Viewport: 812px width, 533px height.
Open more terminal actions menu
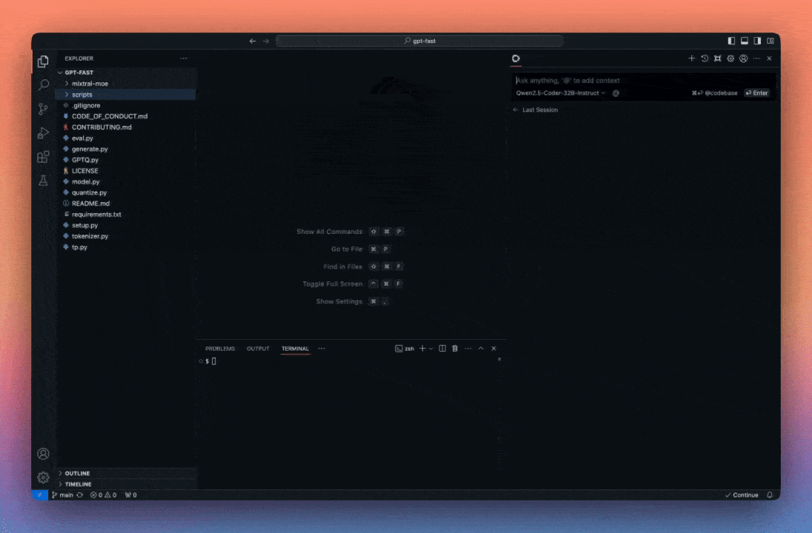point(468,348)
